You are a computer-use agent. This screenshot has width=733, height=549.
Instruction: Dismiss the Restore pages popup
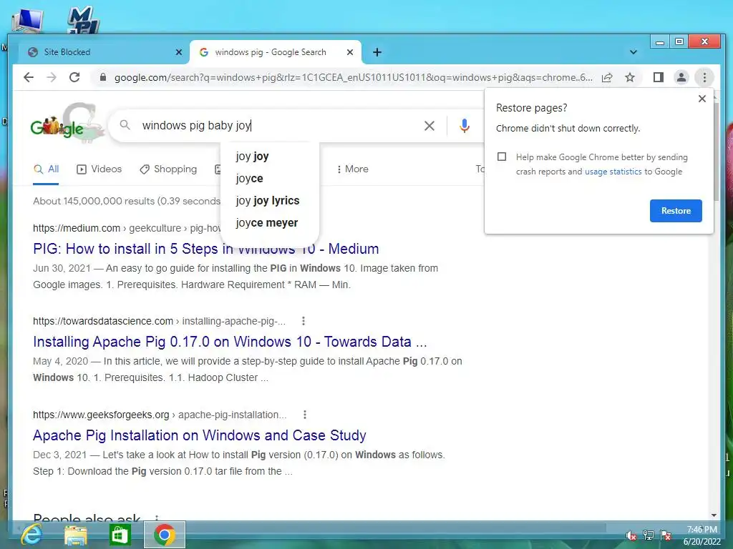pos(702,99)
